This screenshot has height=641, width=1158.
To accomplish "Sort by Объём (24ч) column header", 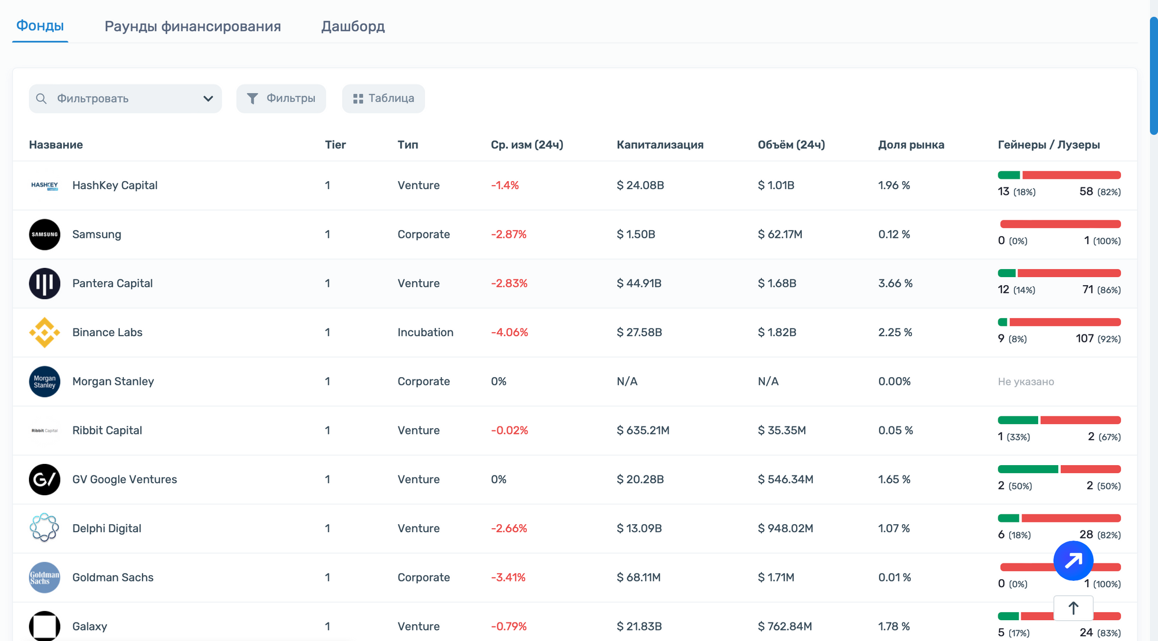I will [791, 145].
